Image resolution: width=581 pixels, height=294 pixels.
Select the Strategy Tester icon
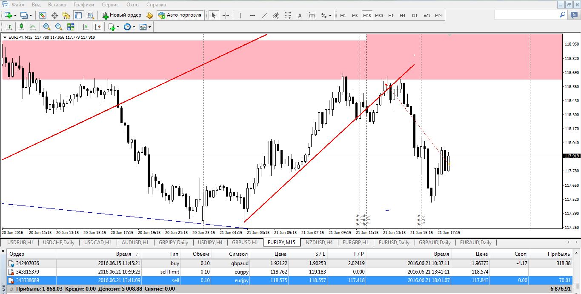91,15
